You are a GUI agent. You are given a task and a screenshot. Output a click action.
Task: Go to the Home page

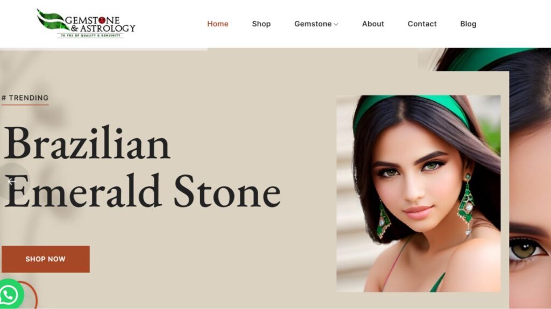click(217, 24)
